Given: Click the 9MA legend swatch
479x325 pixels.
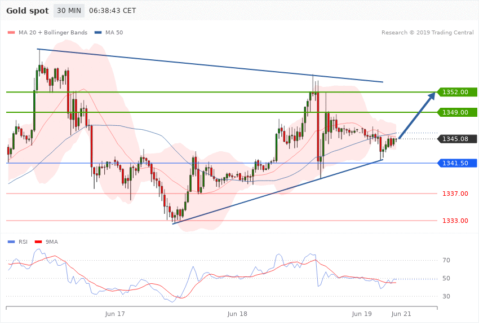Looking at the screenshot, I should [38, 242].
